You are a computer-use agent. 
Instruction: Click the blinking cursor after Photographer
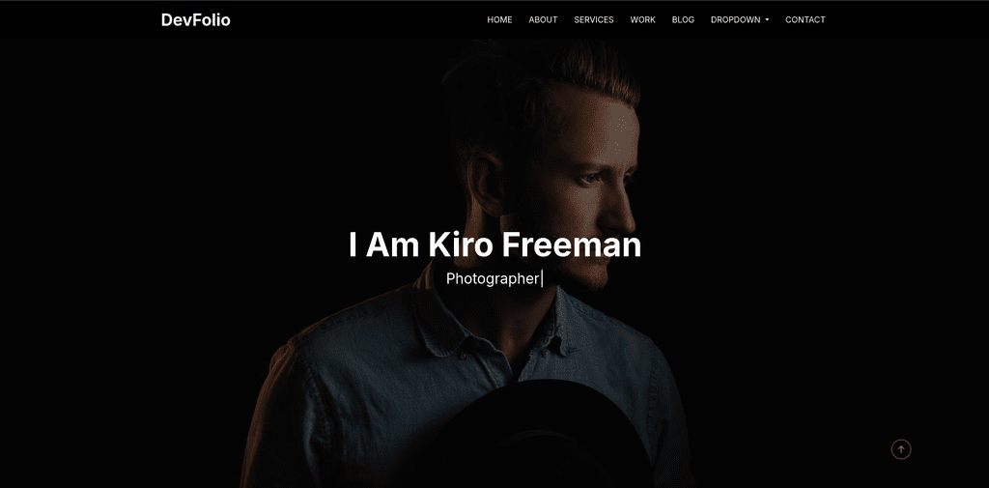542,278
